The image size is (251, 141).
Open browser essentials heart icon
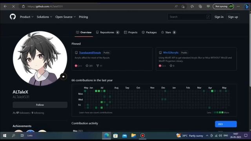coord(208,6)
